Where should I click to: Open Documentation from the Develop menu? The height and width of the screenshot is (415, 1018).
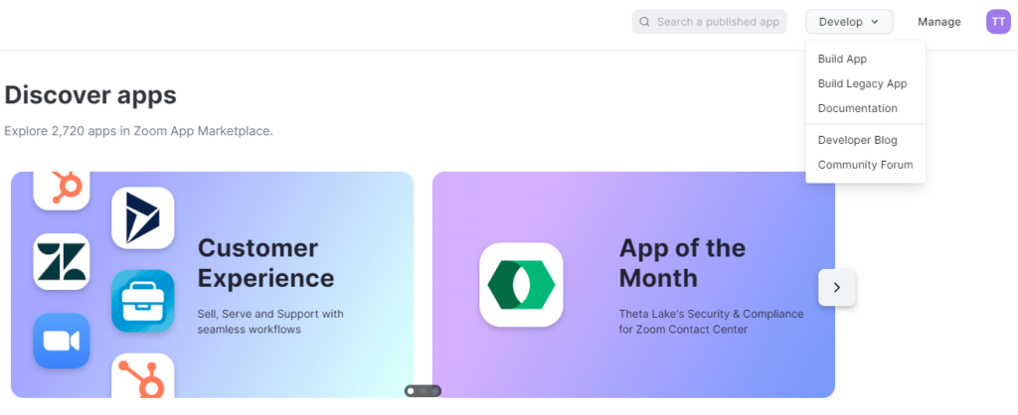(x=857, y=108)
